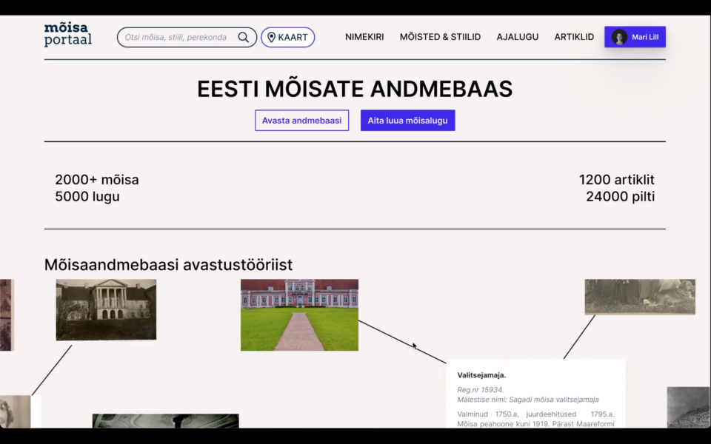
Task: Open the AJALUGU page
Action: (x=517, y=37)
